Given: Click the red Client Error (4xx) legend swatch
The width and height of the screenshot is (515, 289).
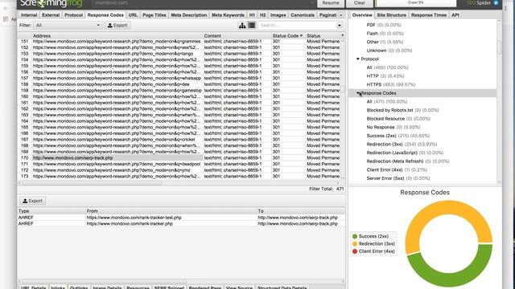Looking at the screenshot, I should point(355,251).
